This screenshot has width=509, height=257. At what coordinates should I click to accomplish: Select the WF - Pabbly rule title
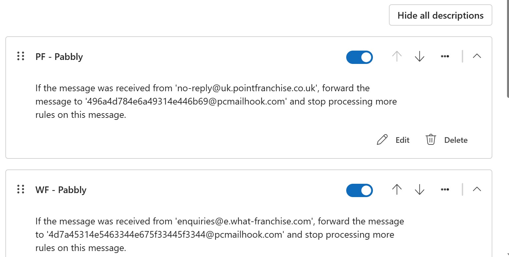[x=61, y=190]
